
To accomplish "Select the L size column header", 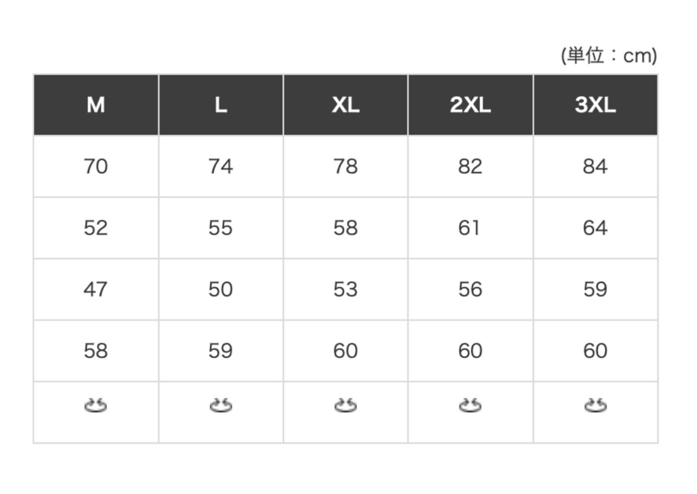I will point(221,104).
